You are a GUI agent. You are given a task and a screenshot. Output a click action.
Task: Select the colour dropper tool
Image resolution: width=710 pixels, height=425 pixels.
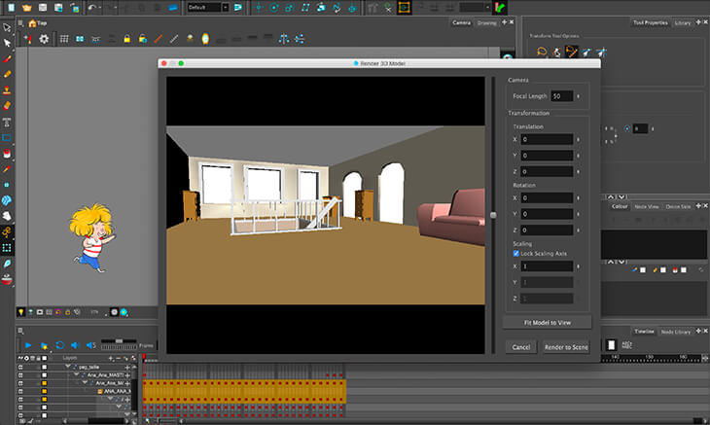click(7, 169)
